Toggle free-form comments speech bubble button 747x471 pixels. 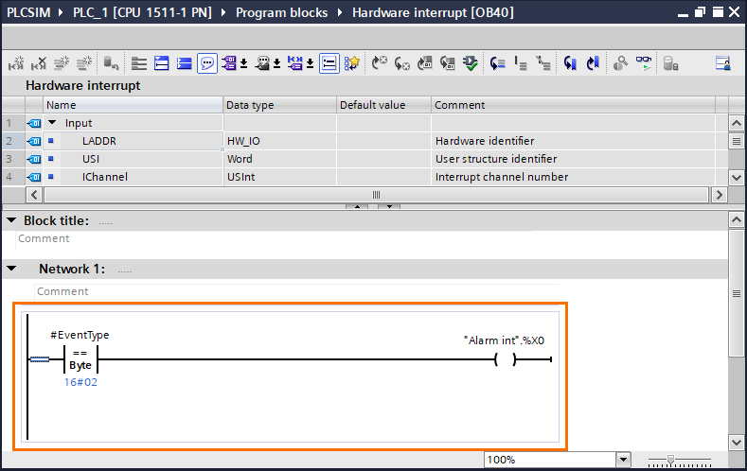pyautogui.click(x=207, y=63)
